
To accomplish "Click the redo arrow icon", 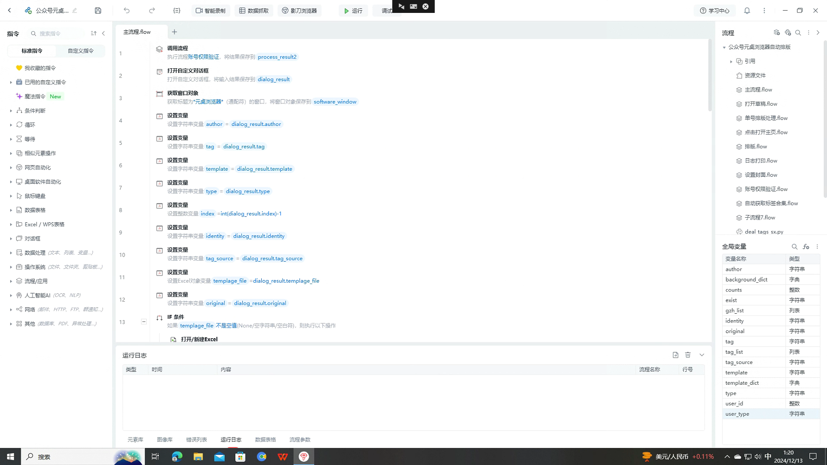I will point(152,10).
